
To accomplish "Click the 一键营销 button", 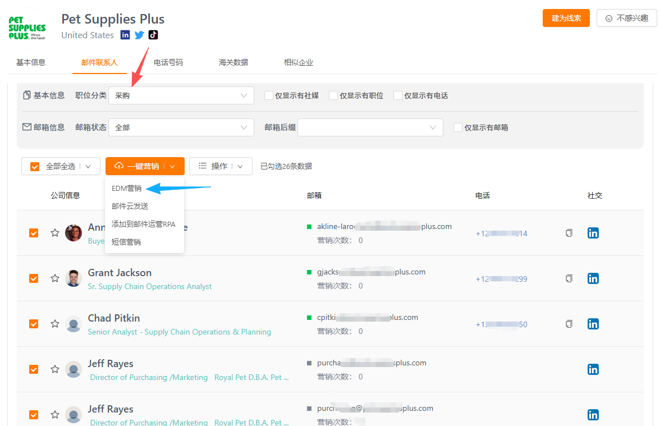I will (145, 166).
